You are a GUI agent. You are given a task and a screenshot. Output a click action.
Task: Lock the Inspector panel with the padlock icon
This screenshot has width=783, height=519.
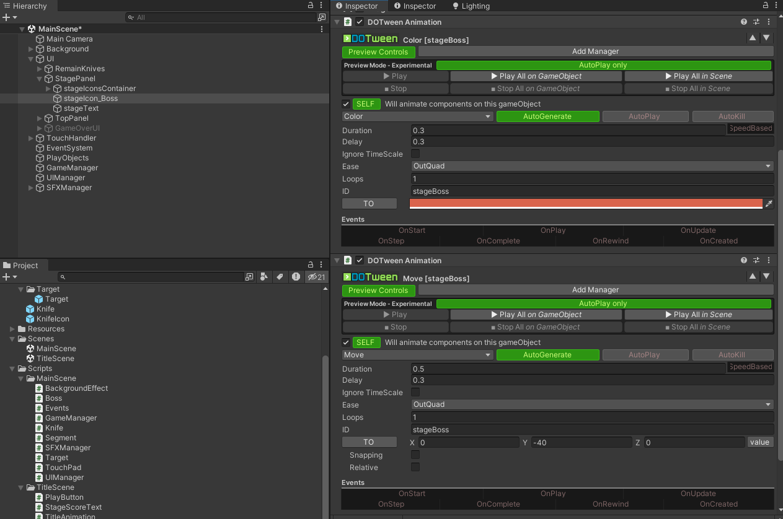coord(766,6)
